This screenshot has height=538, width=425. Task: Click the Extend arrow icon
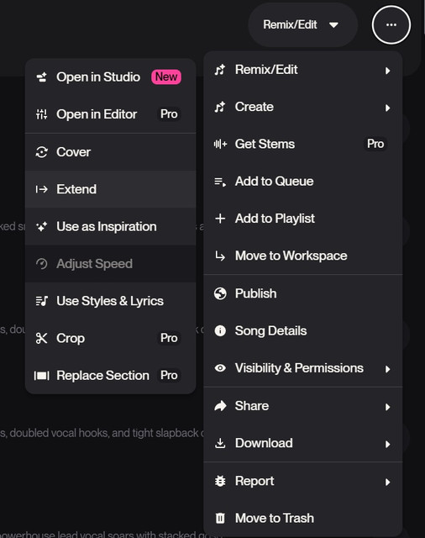(42, 189)
